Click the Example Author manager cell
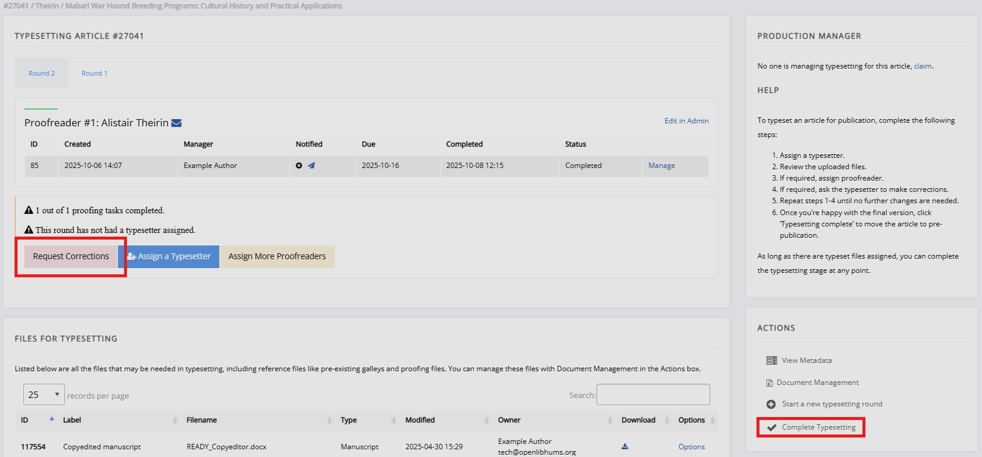The width and height of the screenshot is (982, 457). [x=210, y=166]
